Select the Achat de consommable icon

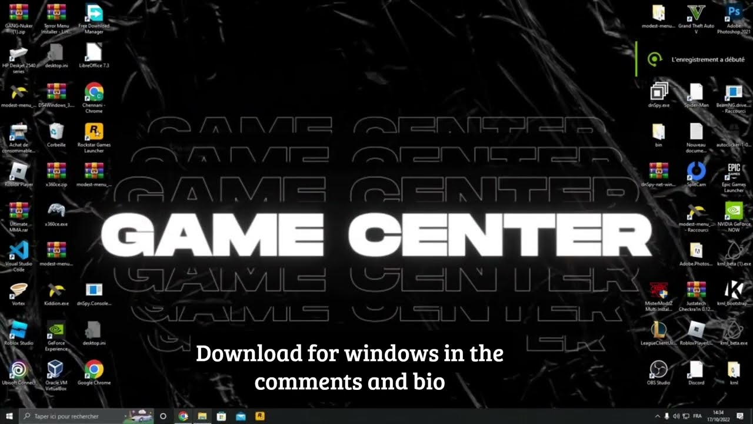(18, 138)
